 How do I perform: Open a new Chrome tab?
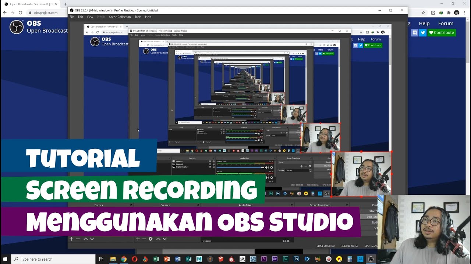[x=65, y=4]
